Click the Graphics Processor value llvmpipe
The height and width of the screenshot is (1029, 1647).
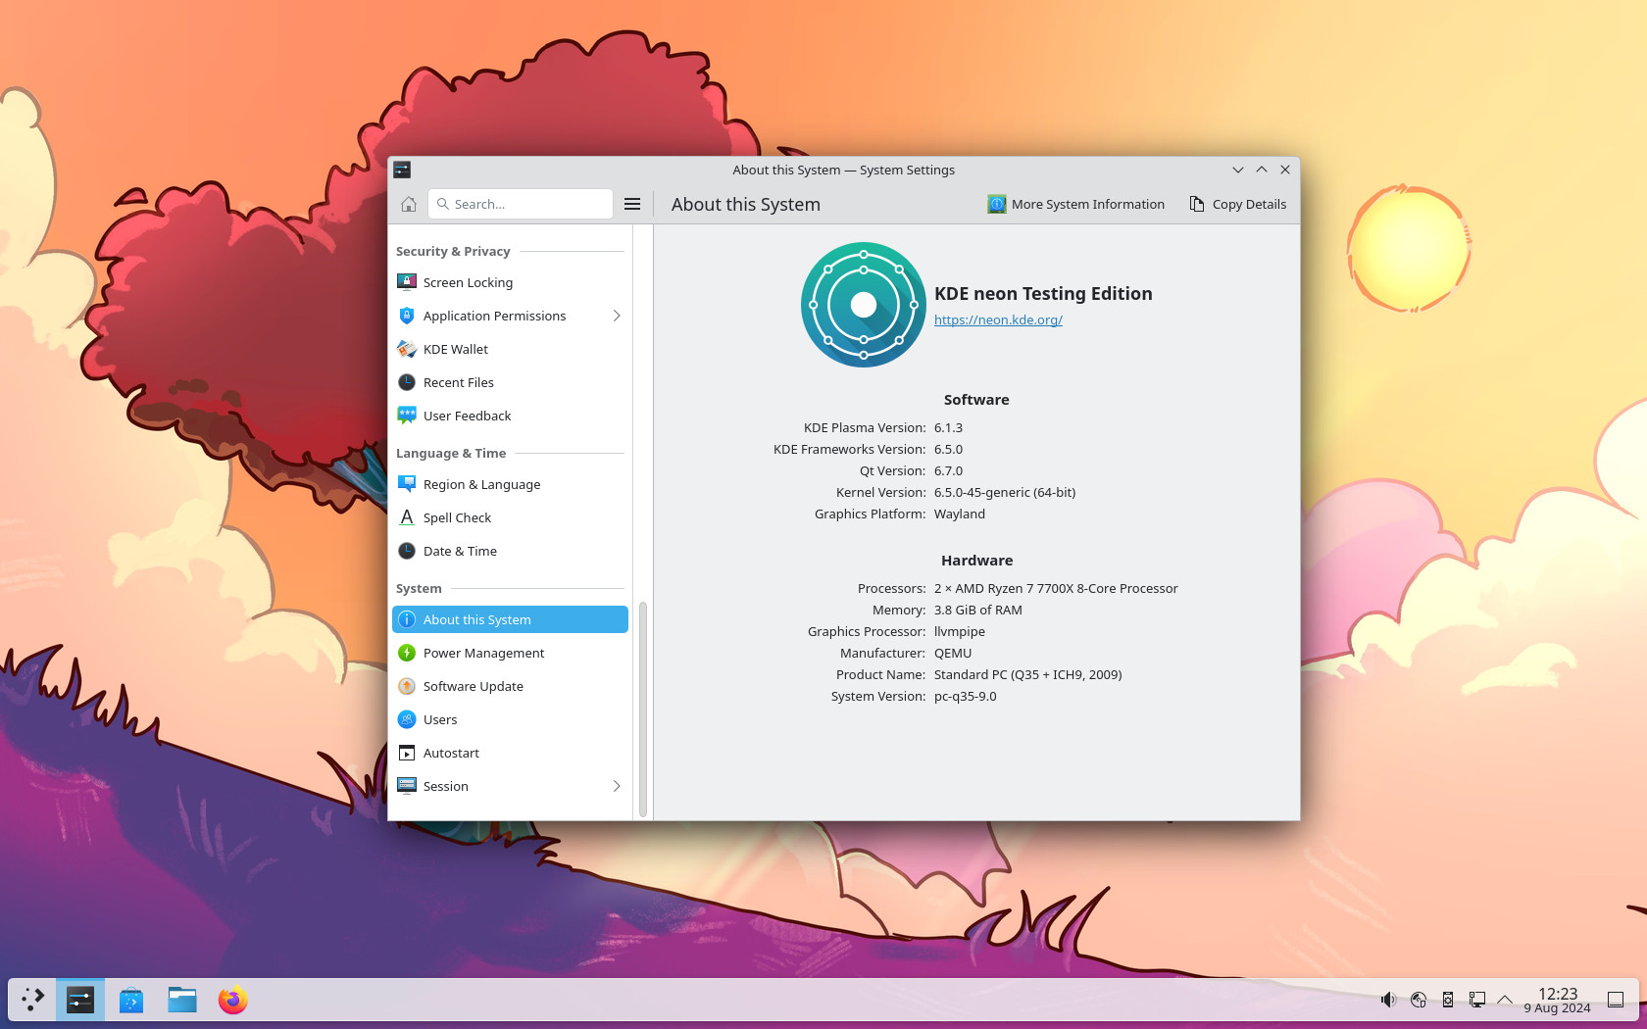tap(960, 631)
